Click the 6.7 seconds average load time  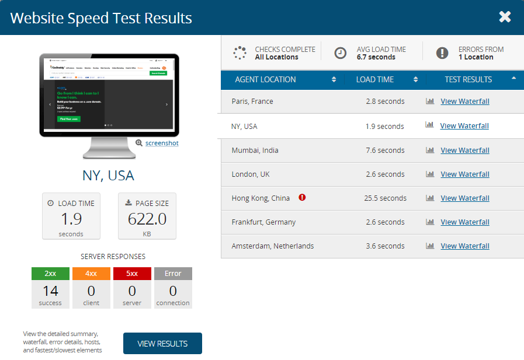point(376,57)
